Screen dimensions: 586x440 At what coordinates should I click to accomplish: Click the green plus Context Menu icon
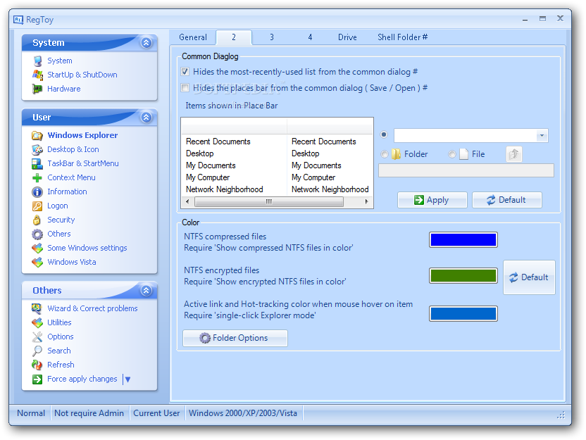pyautogui.click(x=37, y=178)
